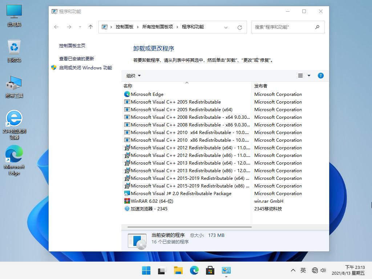This screenshot has width=372, height=279.
Task: Select 附带工具 desktop icon
Action: point(14,86)
